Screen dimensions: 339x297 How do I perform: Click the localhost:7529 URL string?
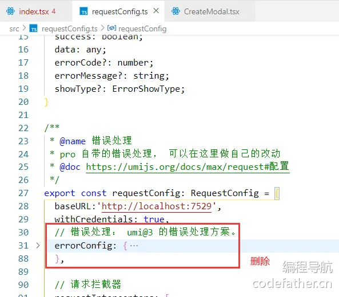pyautogui.click(x=157, y=206)
